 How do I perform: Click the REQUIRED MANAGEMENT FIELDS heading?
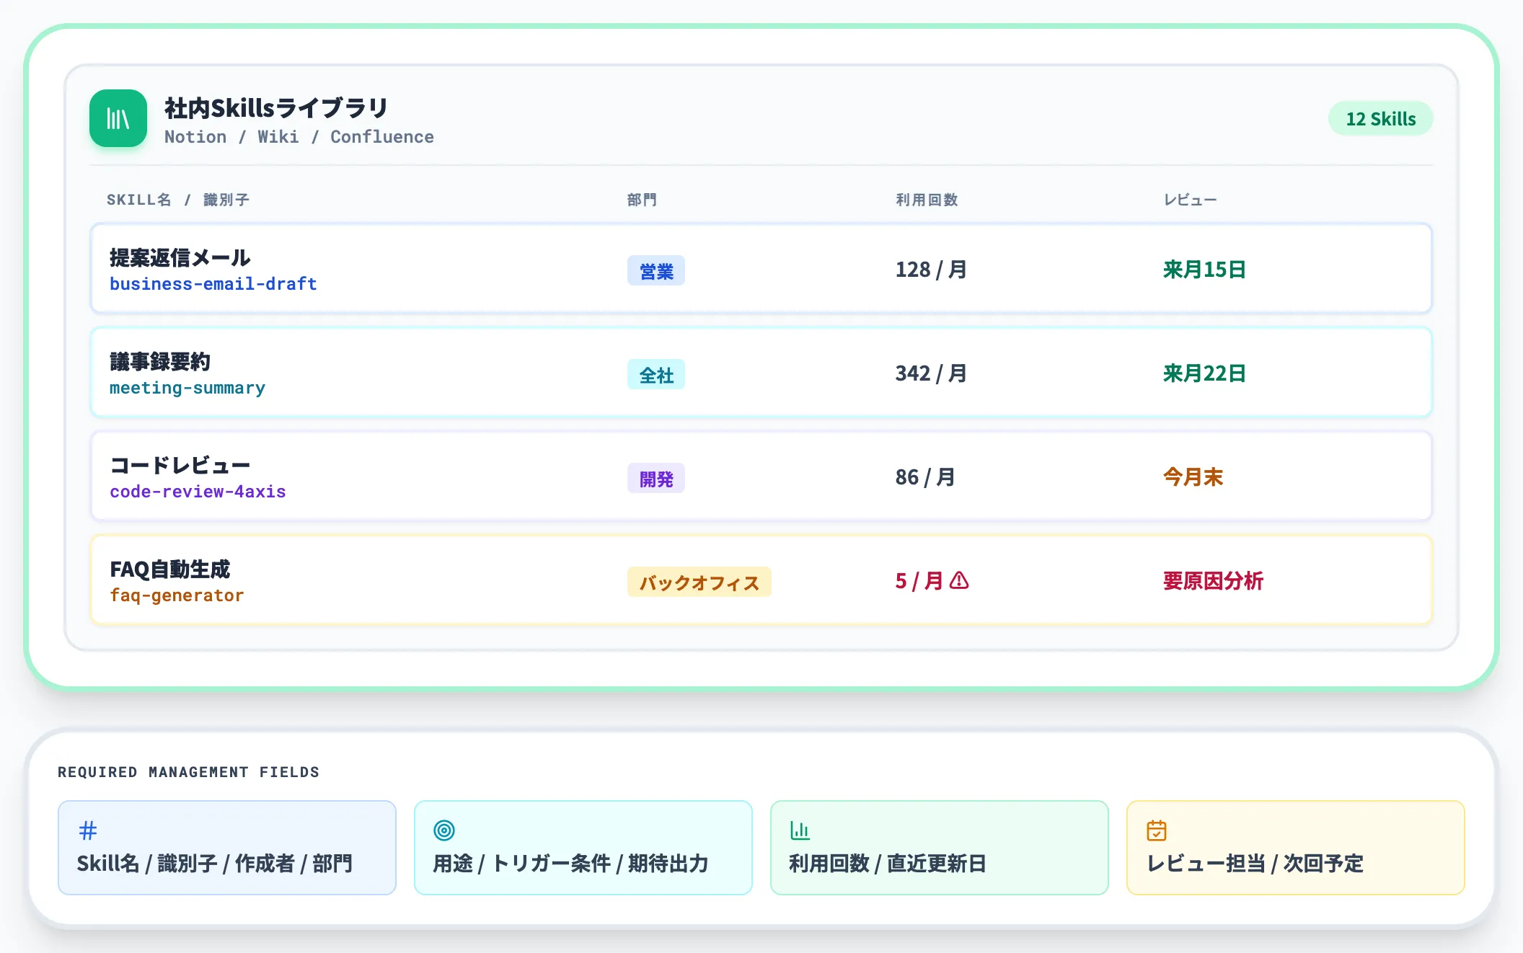coord(189,772)
